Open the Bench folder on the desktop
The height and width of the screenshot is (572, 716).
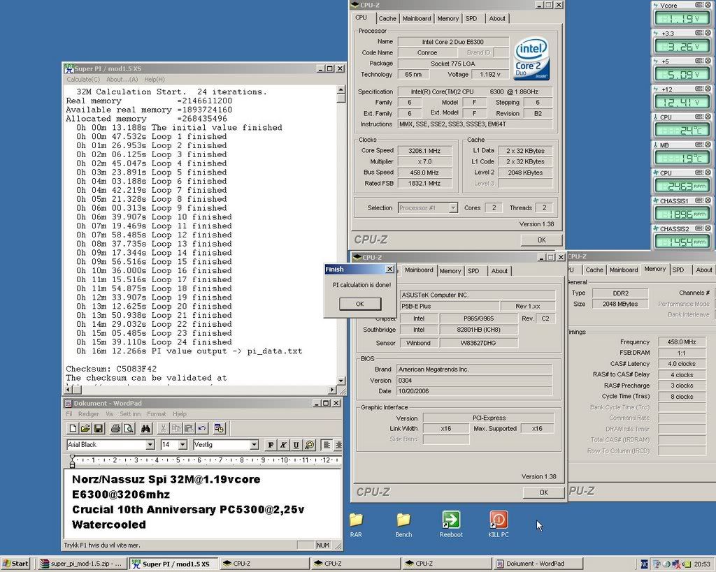point(403,525)
